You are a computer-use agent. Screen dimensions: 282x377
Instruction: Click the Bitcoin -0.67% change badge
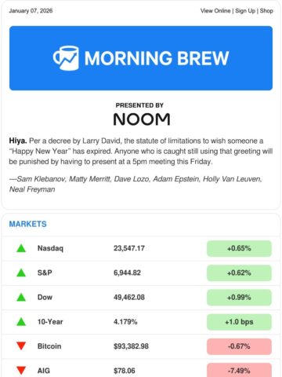[x=239, y=346]
